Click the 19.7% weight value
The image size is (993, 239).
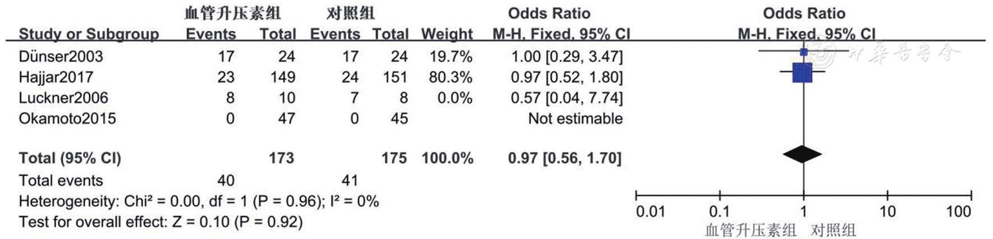[450, 56]
